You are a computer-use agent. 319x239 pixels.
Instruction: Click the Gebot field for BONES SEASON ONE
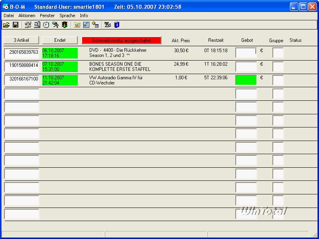(x=246, y=67)
